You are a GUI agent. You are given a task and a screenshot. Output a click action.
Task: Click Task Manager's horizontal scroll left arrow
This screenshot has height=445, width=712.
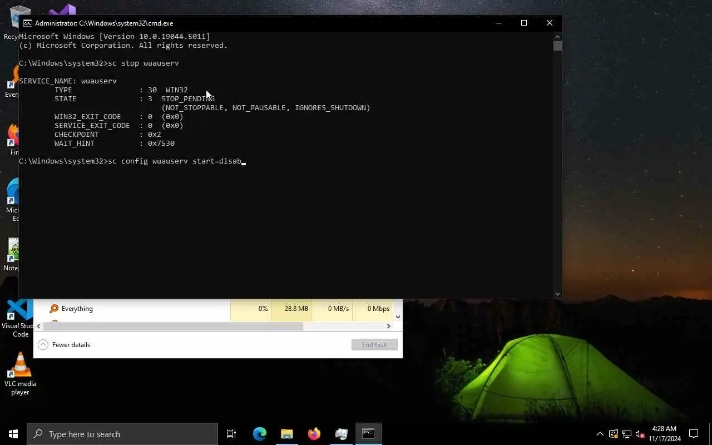point(38,326)
